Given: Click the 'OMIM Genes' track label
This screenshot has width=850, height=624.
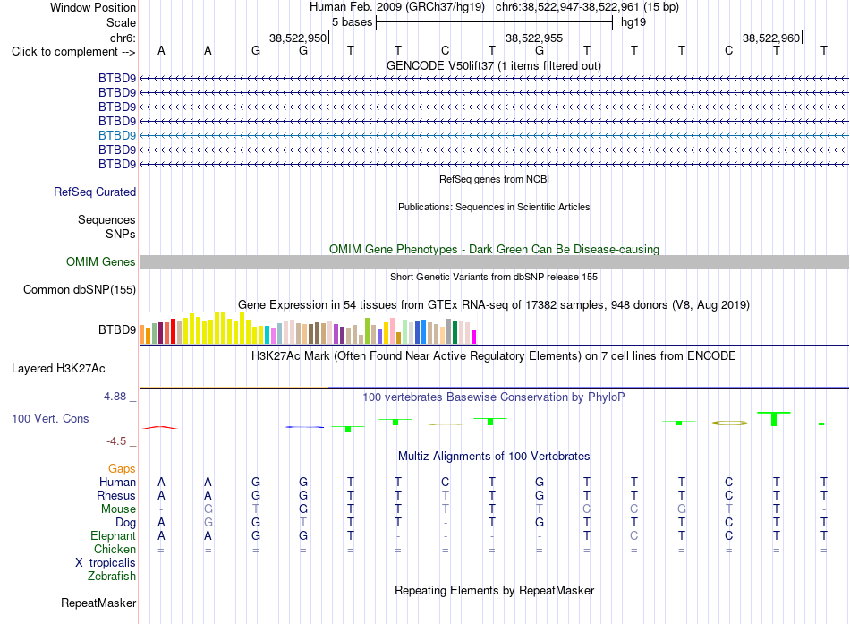Looking at the screenshot, I should 100,262.
